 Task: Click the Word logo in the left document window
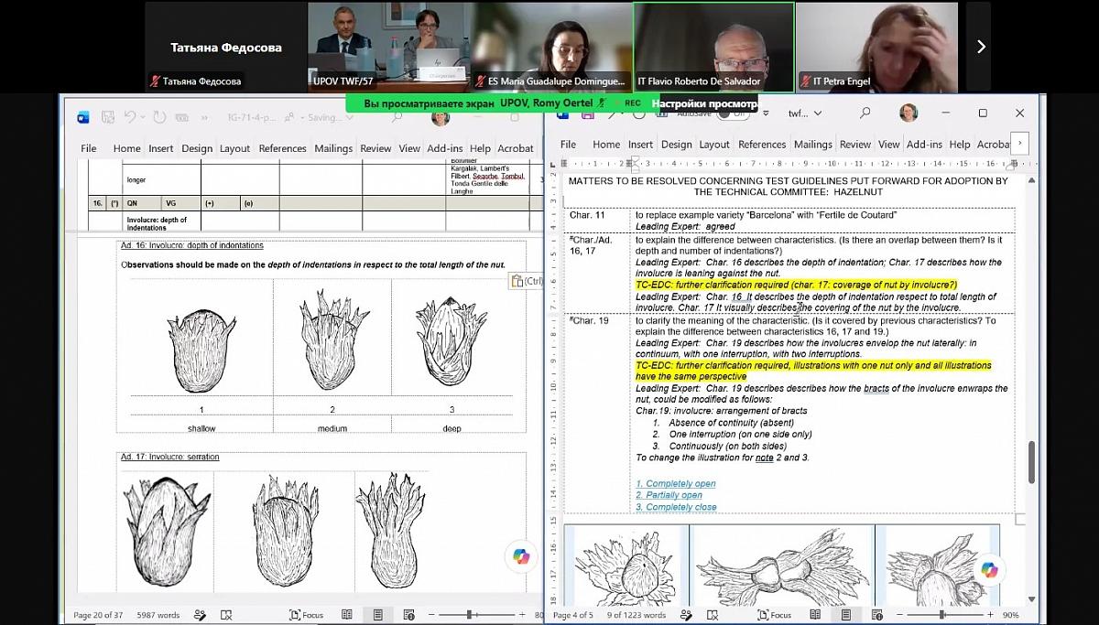point(83,117)
